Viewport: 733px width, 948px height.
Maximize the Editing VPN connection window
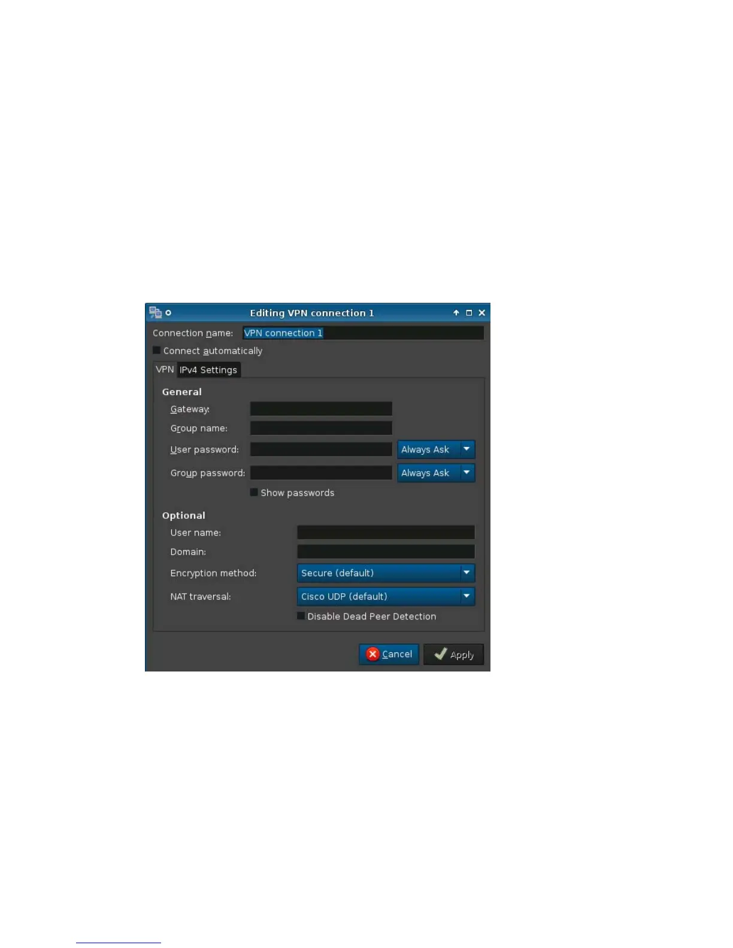(469, 312)
